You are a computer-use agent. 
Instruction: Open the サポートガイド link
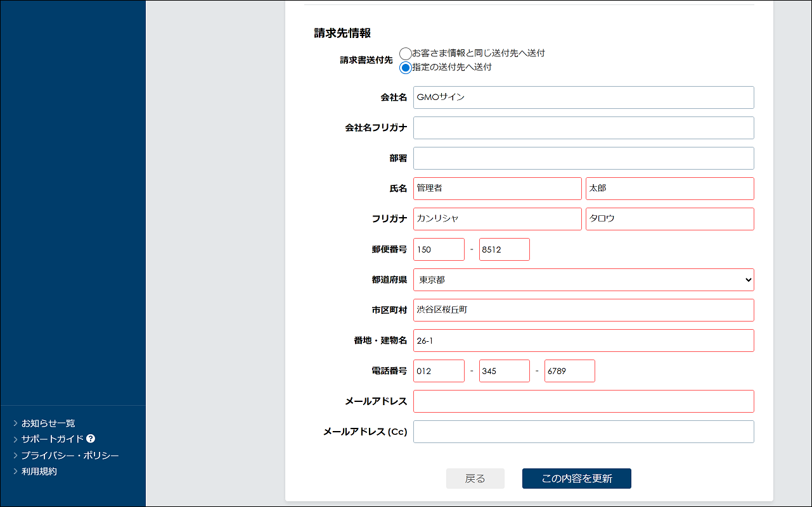(53, 439)
